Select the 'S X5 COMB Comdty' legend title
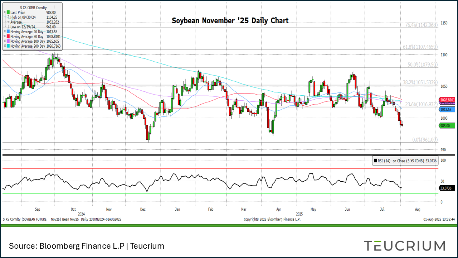 [x=33, y=8]
